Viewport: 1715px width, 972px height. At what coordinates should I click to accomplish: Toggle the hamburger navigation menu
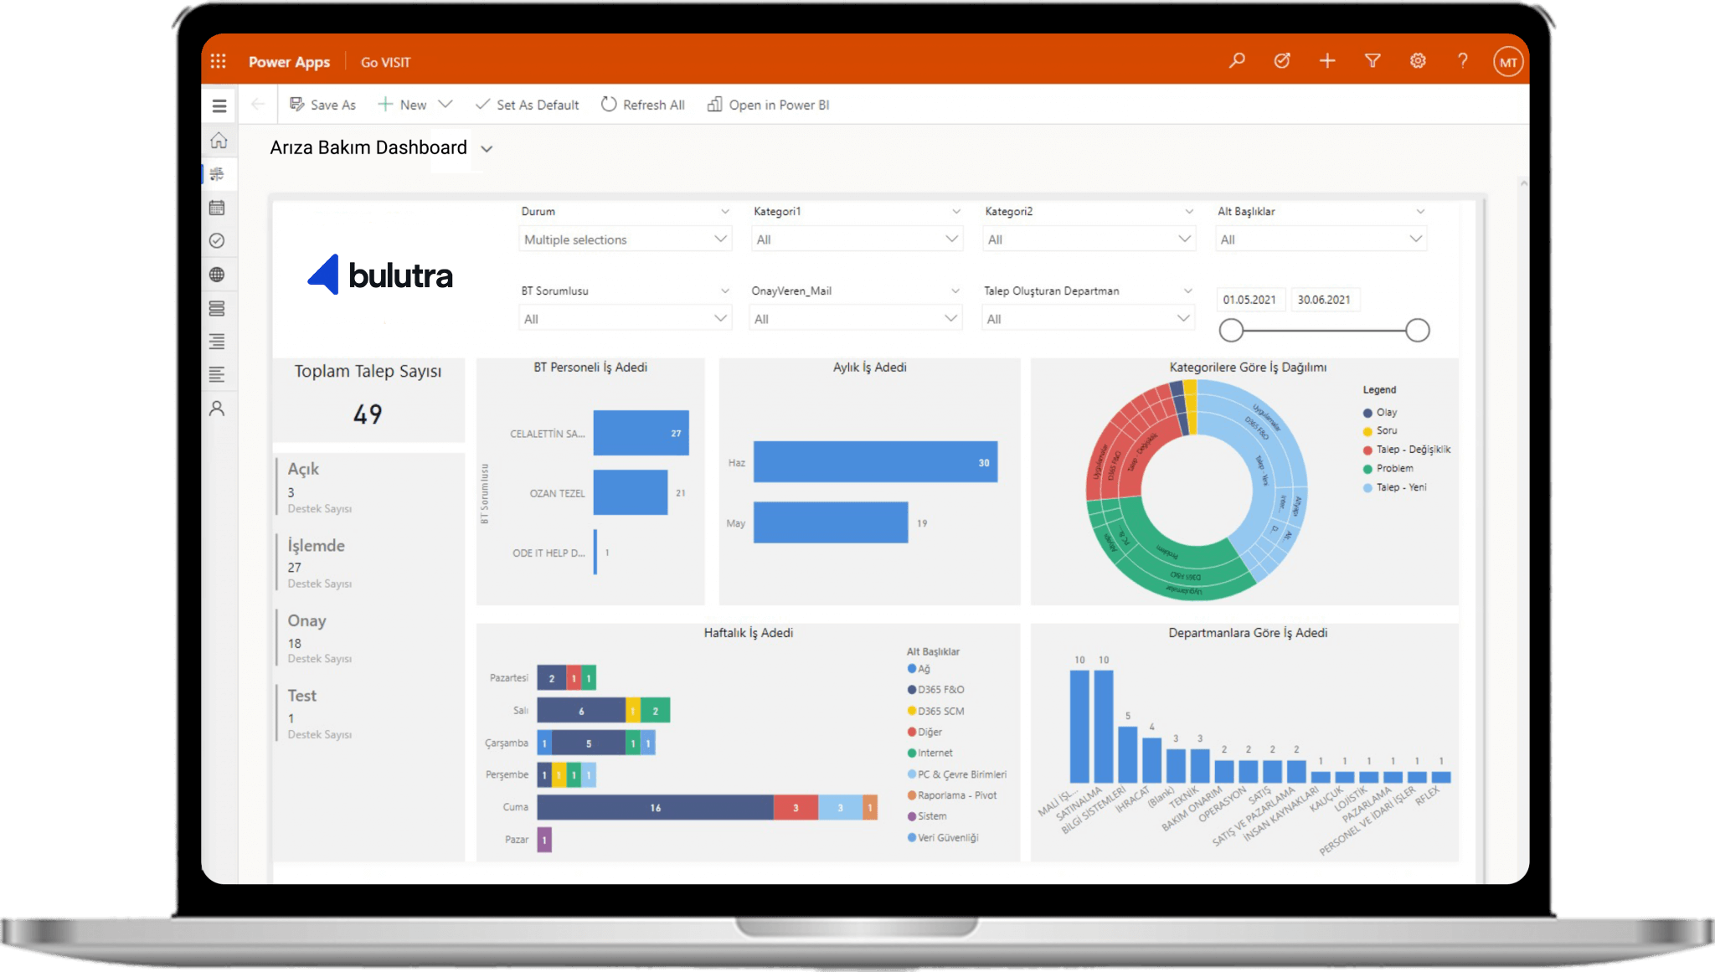pyautogui.click(x=219, y=106)
